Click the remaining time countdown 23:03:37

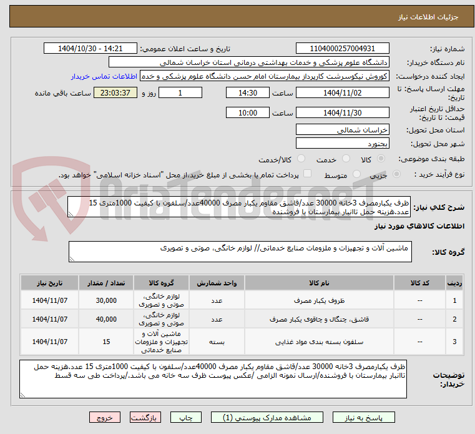[x=115, y=93]
